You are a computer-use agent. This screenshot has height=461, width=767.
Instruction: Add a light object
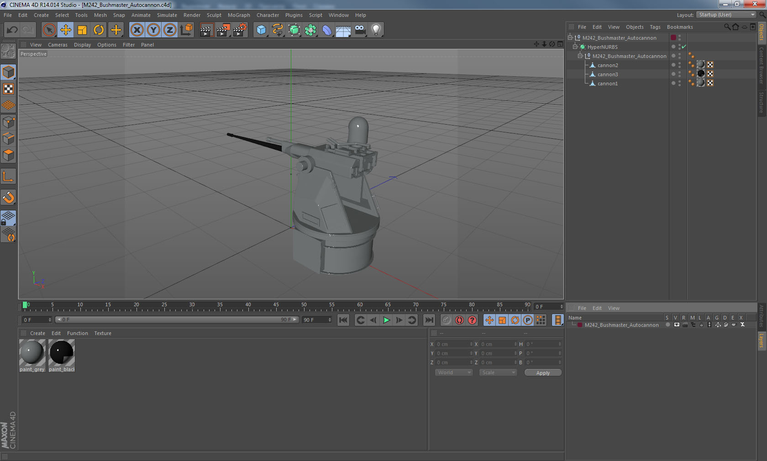pos(376,30)
